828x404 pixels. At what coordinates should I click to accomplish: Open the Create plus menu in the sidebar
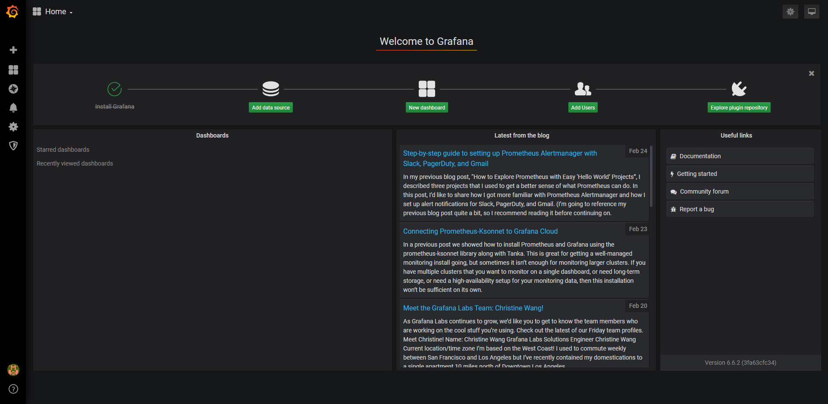pos(13,50)
